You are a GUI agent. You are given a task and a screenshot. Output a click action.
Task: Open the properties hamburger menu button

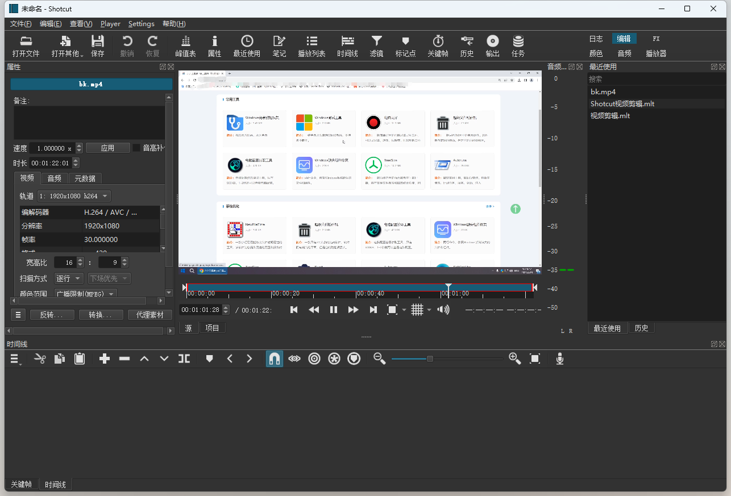tap(18, 315)
